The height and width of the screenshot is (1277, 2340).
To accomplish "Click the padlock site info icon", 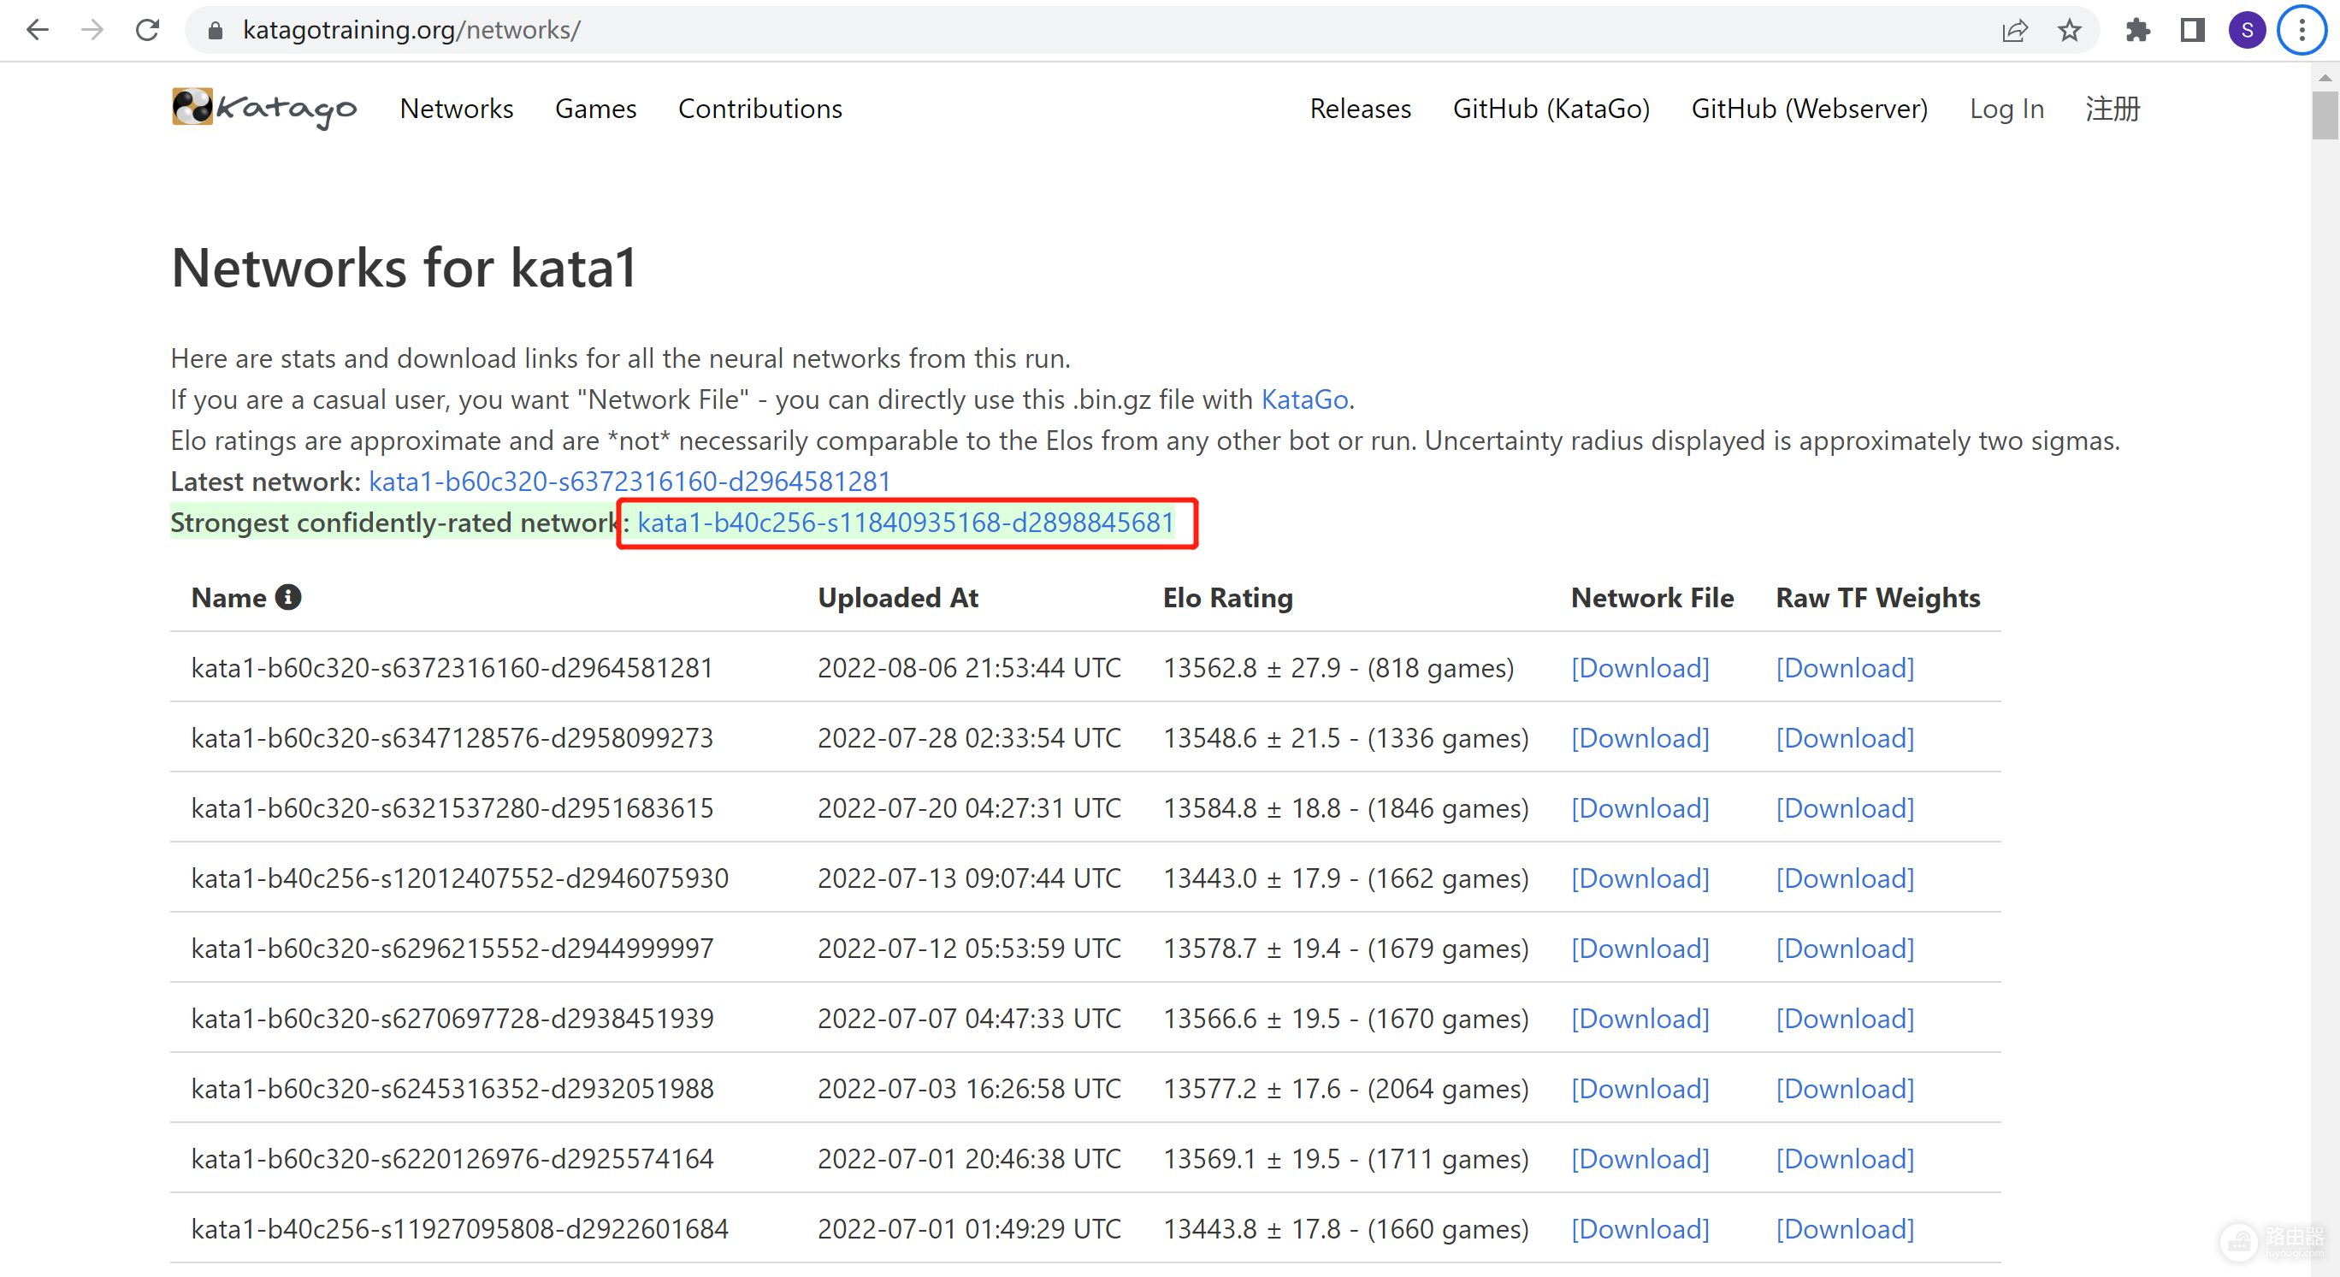I will tap(216, 31).
